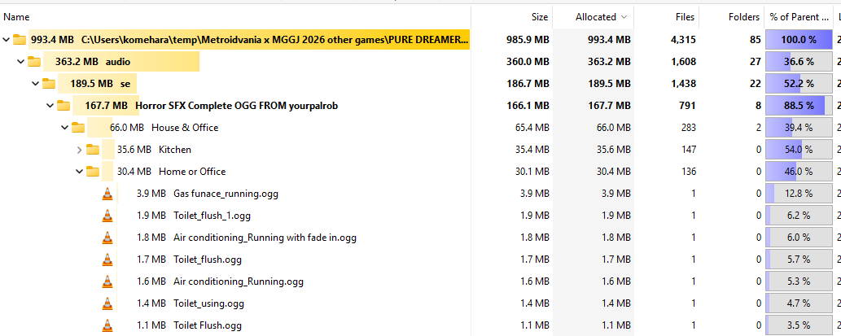This screenshot has height=336, width=841.
Task: Collapse the audio folder node
Action: (21, 61)
